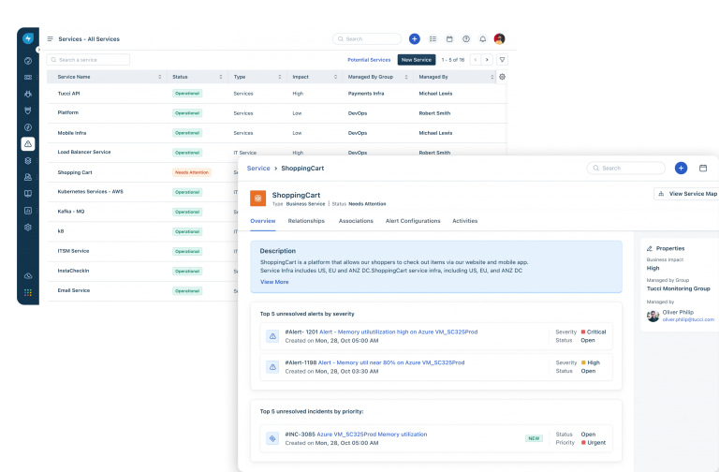Image resolution: width=719 pixels, height=472 pixels.
Task: Click the View More link in Description
Action: point(274,281)
